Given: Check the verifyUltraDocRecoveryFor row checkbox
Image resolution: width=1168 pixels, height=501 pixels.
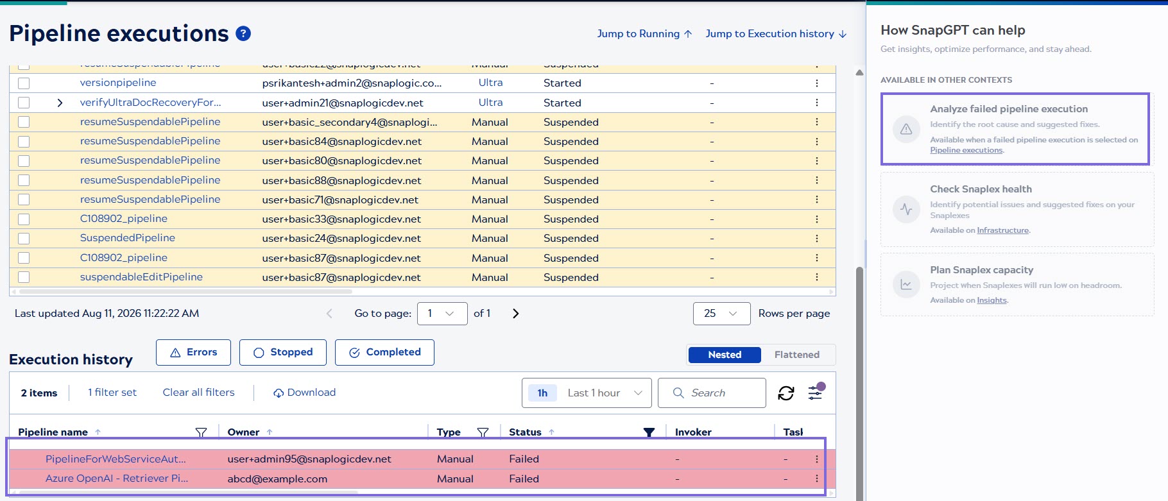Looking at the screenshot, I should [24, 103].
